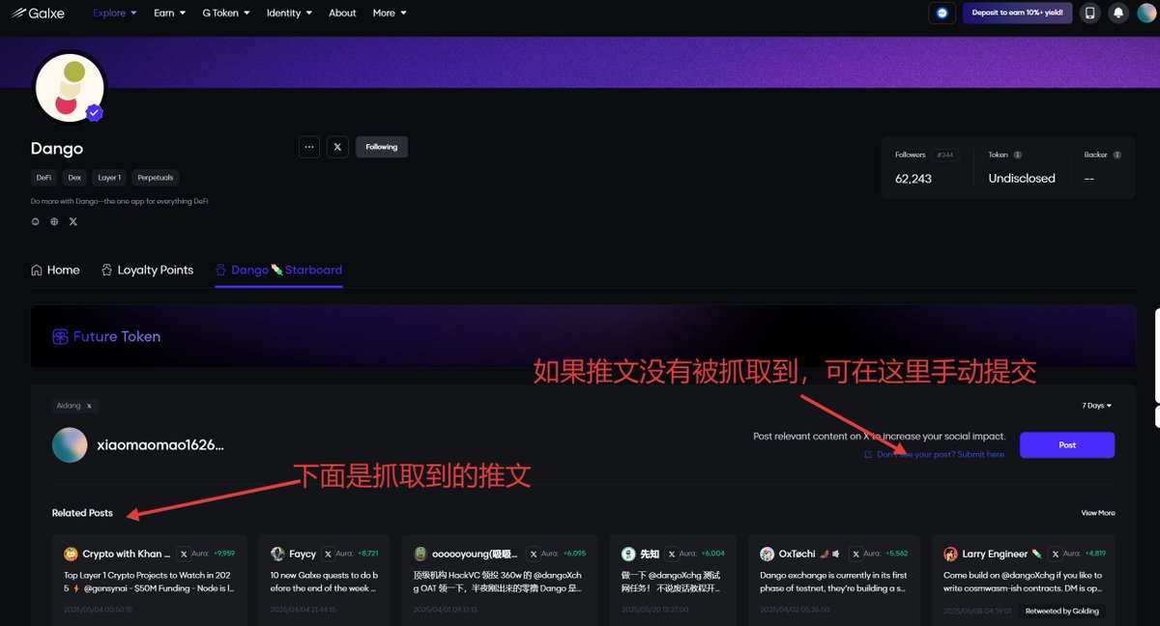Click Faycy's avatar

tap(277, 555)
